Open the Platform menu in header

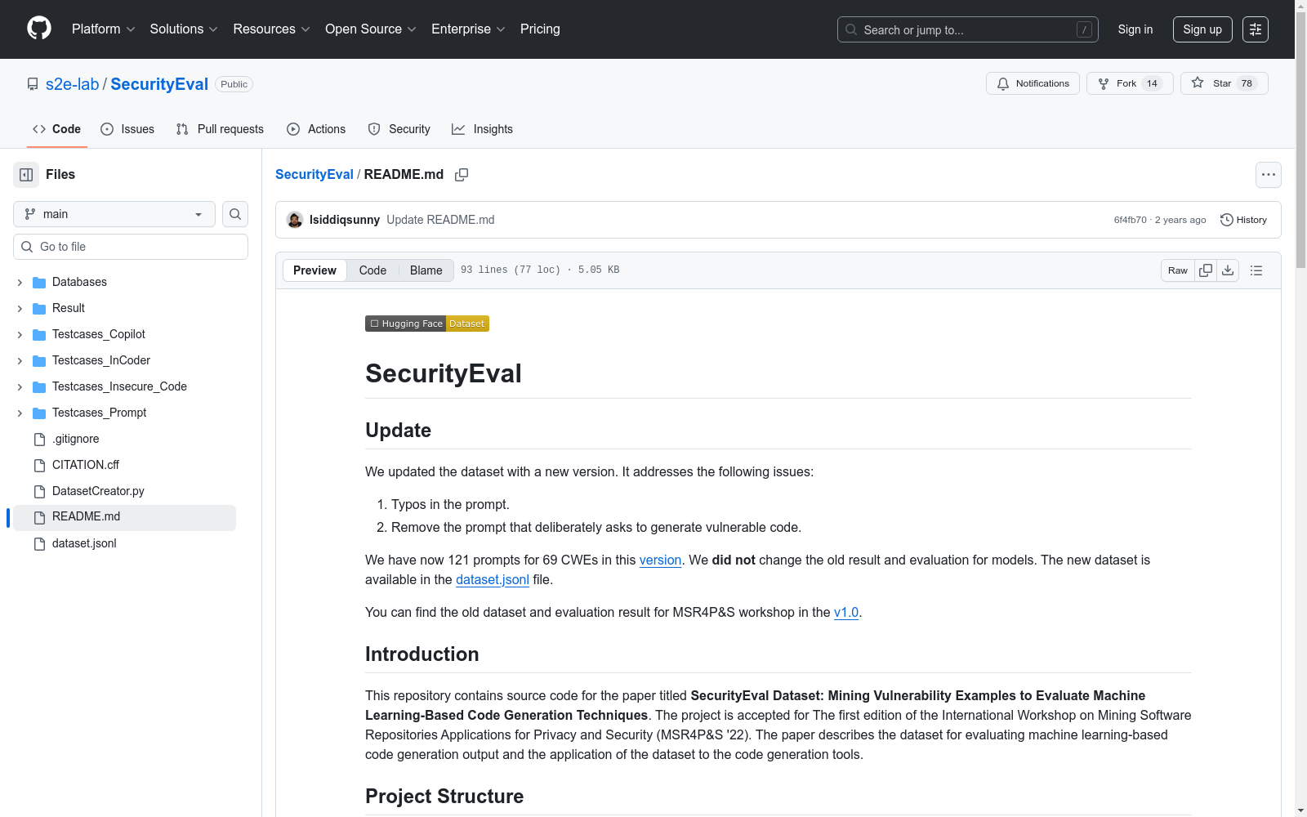[103, 29]
